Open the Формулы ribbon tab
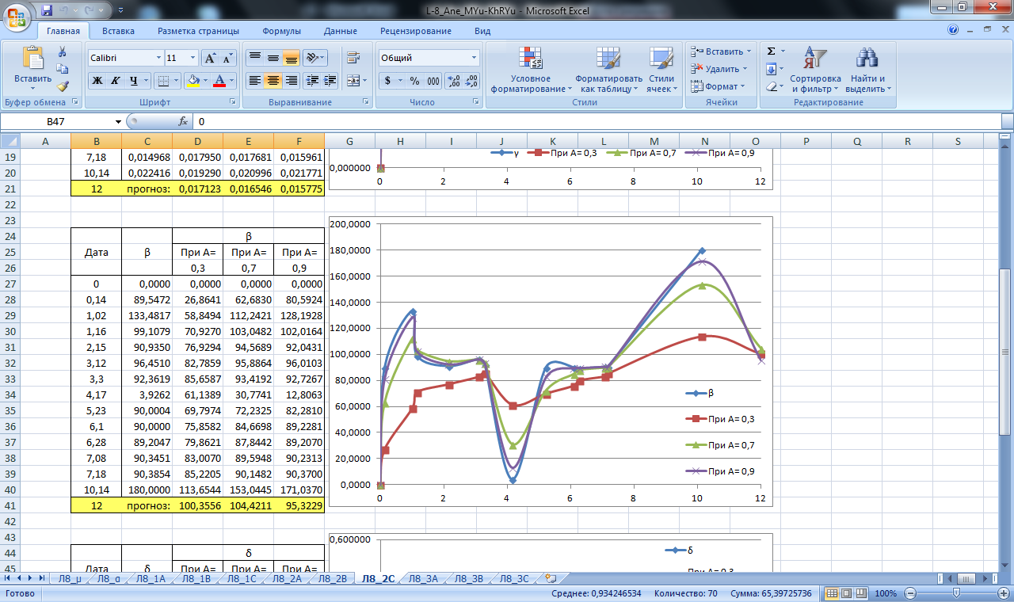1014x602 pixels. (281, 31)
